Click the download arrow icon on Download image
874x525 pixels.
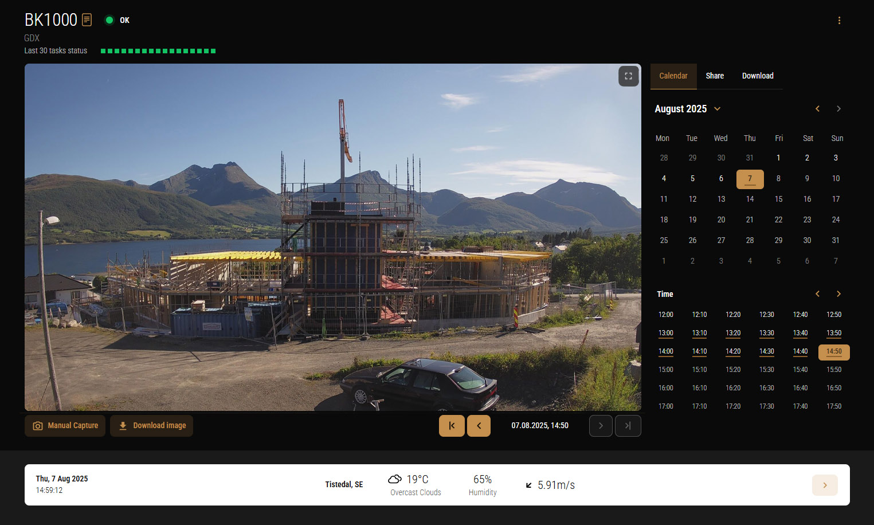pos(122,425)
